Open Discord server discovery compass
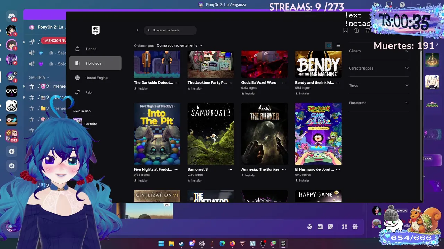This screenshot has width=444, height=249. point(11,166)
